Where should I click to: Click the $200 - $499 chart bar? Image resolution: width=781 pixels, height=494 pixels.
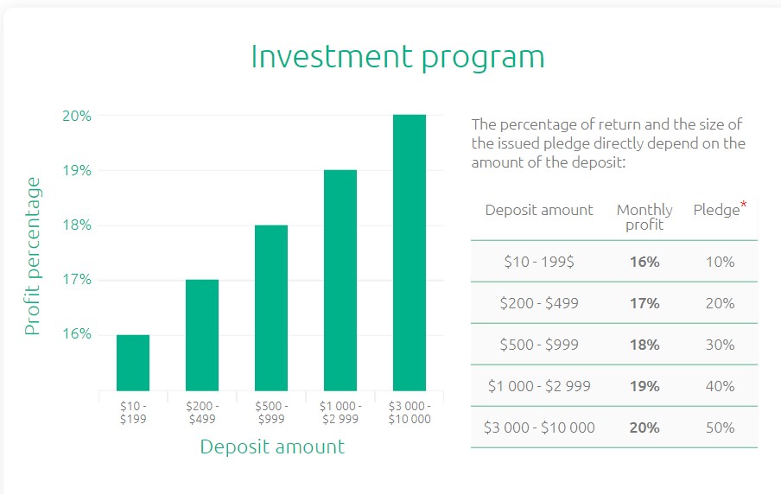(x=202, y=335)
